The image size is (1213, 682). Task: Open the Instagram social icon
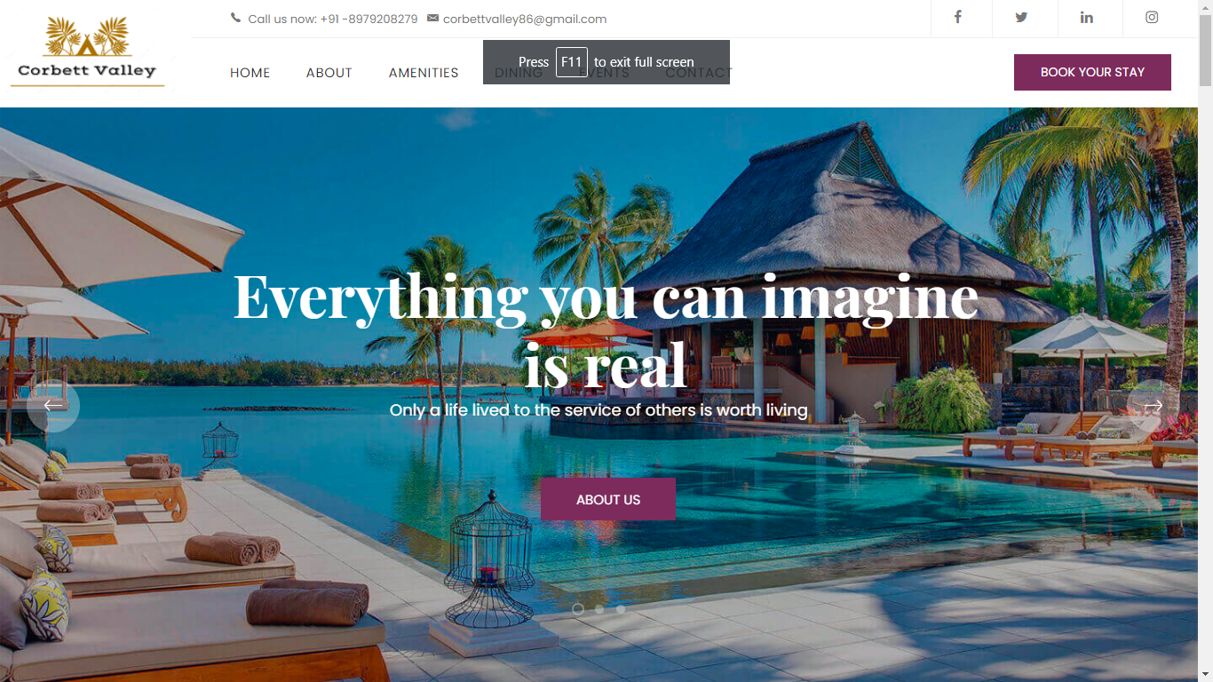click(x=1152, y=17)
